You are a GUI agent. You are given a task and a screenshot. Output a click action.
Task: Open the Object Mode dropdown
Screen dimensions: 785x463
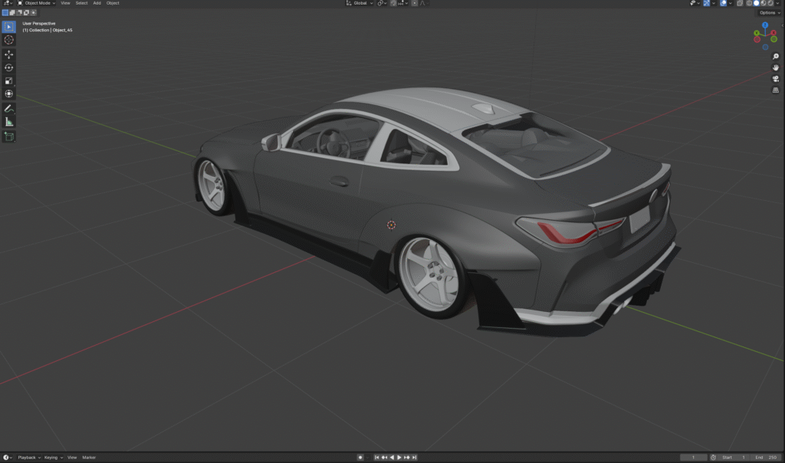[x=37, y=3]
